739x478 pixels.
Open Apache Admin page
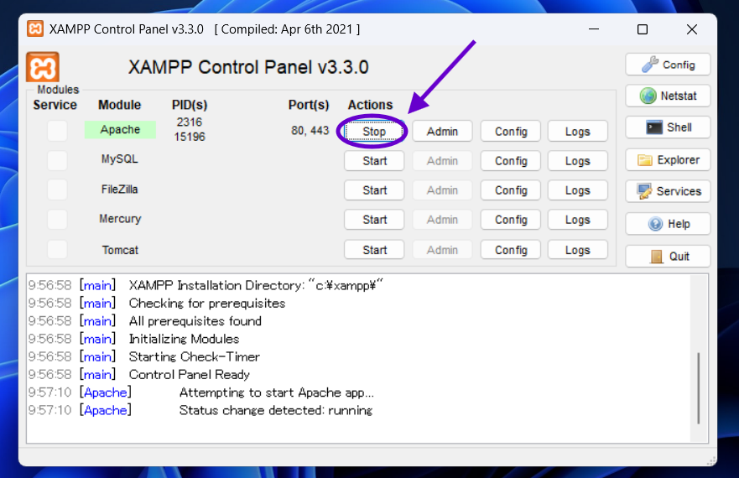click(442, 132)
